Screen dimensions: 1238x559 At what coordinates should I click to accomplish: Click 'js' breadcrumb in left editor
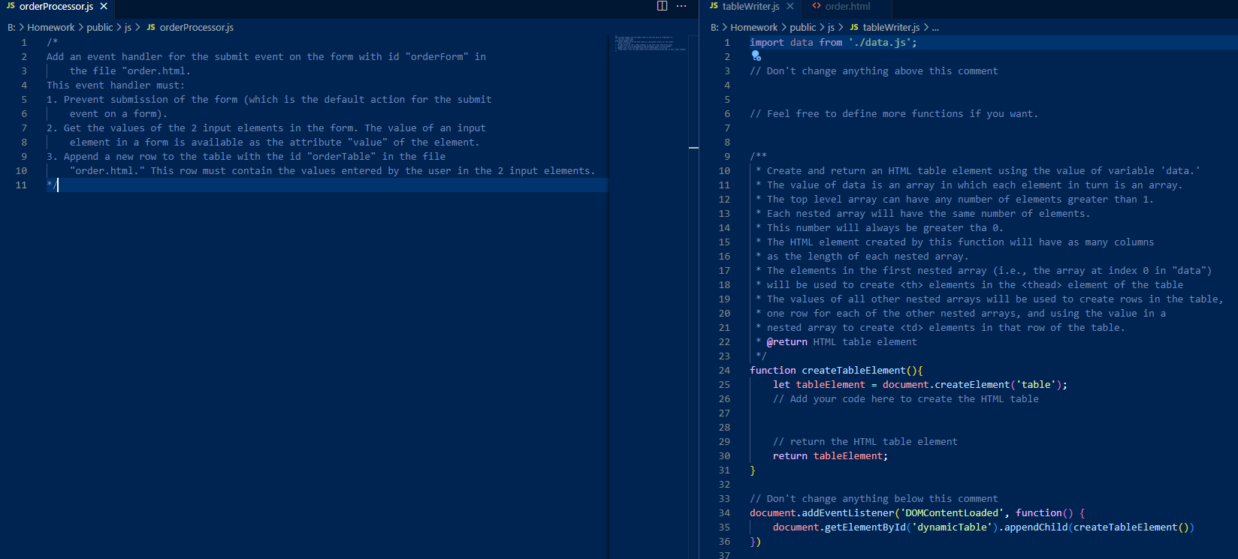tap(128, 27)
